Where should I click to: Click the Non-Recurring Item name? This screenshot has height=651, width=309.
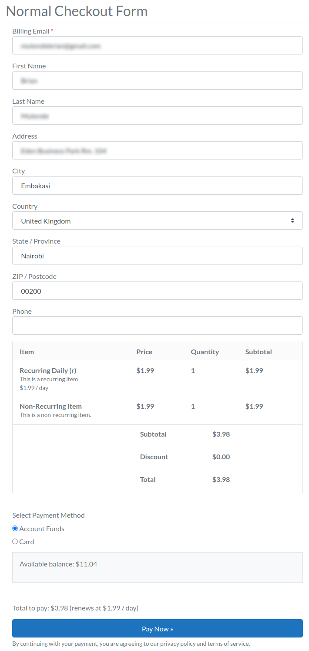tap(50, 406)
